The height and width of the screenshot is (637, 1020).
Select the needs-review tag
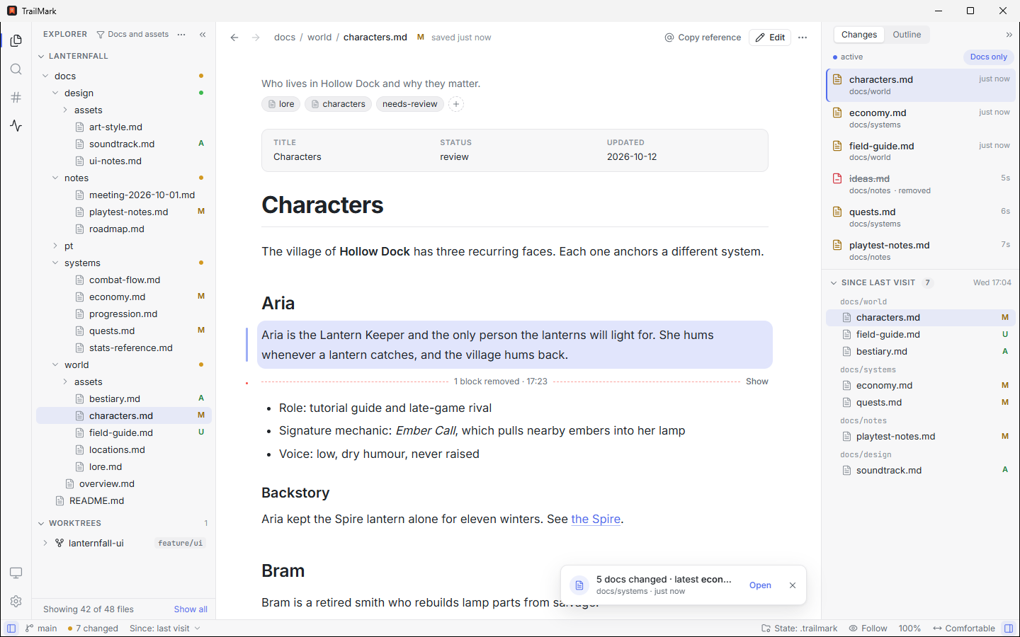410,104
